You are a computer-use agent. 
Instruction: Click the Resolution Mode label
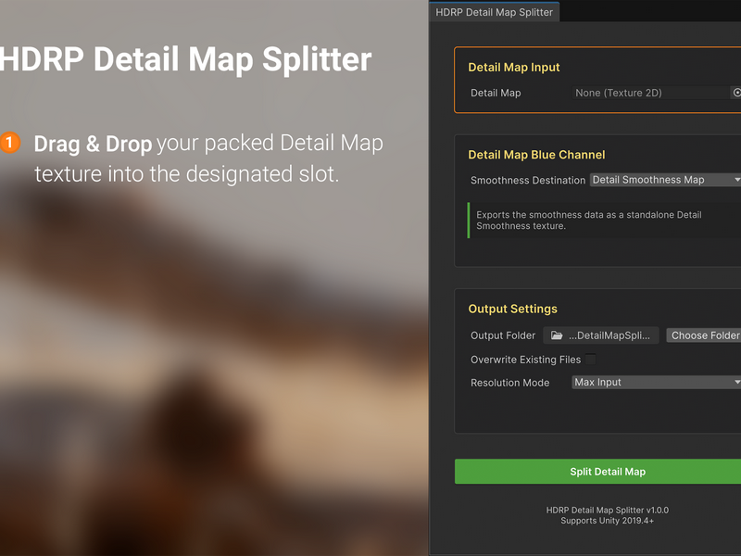510,383
